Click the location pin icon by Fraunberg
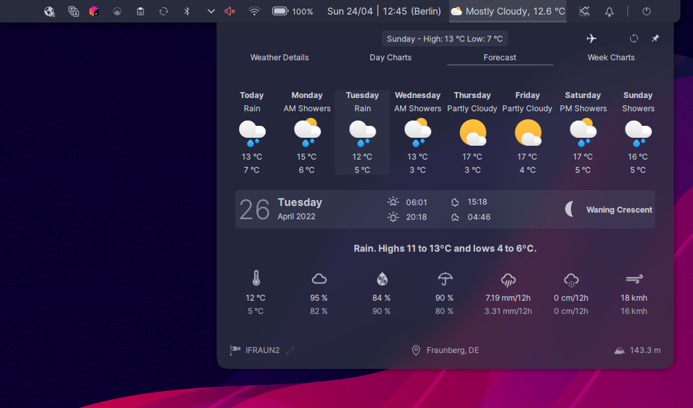Screen dimensions: 693x408 pos(416,350)
